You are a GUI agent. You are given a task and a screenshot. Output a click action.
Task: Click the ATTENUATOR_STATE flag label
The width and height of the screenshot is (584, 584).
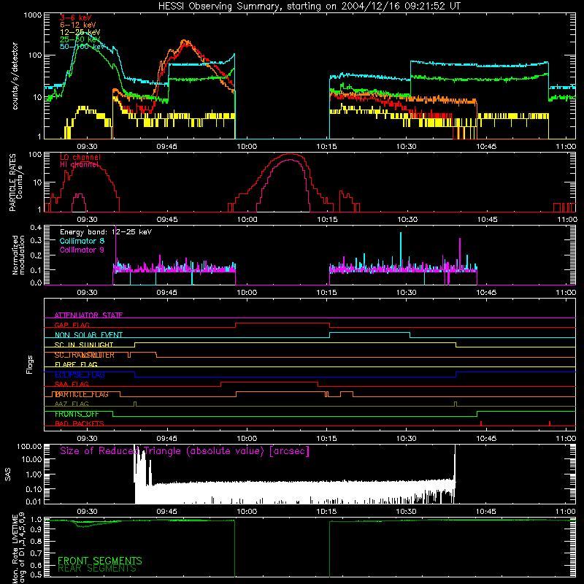(88, 315)
